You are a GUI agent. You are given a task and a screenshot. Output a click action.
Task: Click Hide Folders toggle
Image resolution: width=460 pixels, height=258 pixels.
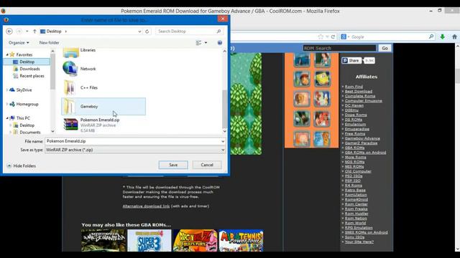pyautogui.click(x=21, y=166)
